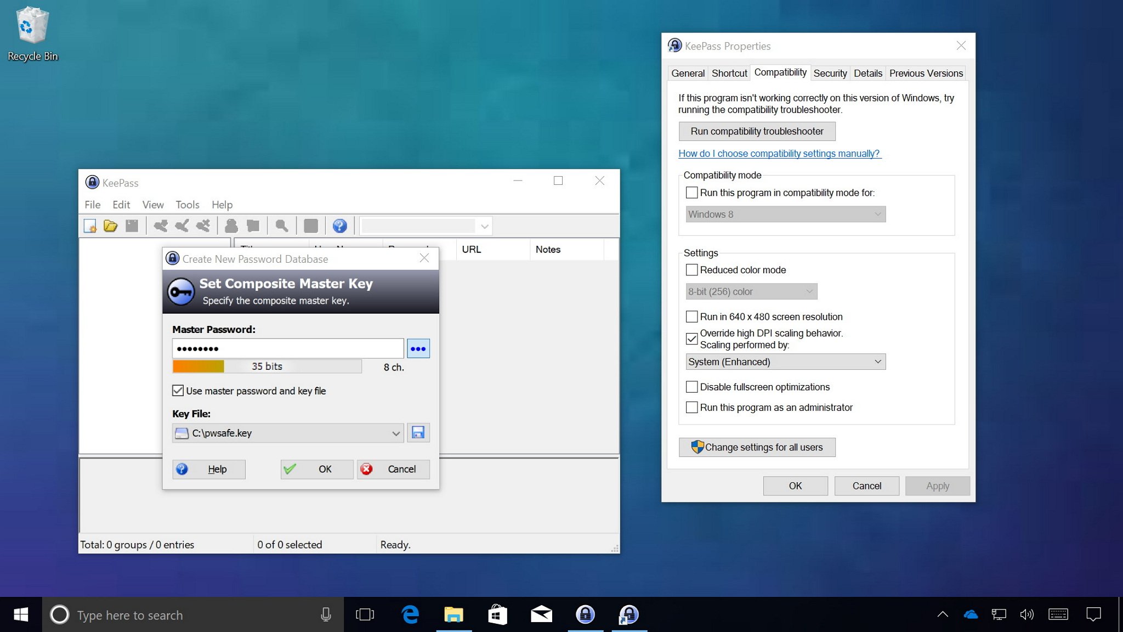Switch to the Security tab in KeePass Properties

(829, 72)
